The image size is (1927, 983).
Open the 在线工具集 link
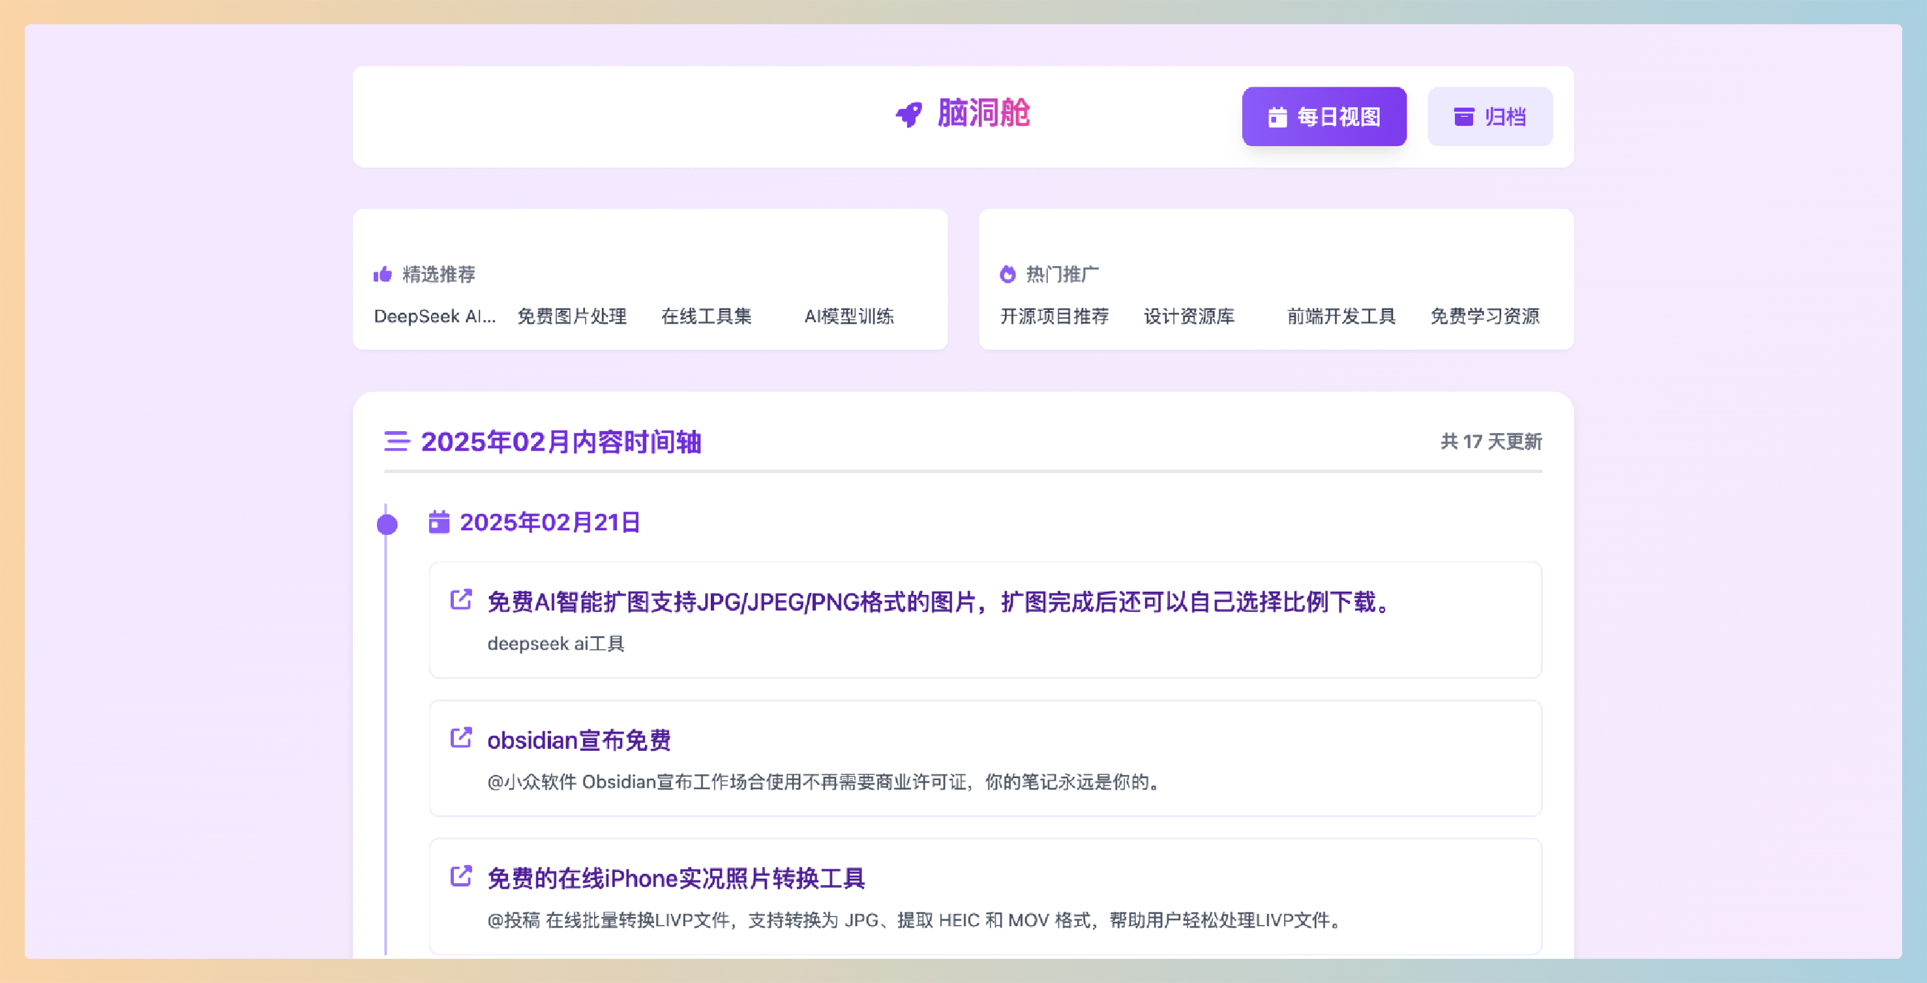pyautogui.click(x=706, y=316)
